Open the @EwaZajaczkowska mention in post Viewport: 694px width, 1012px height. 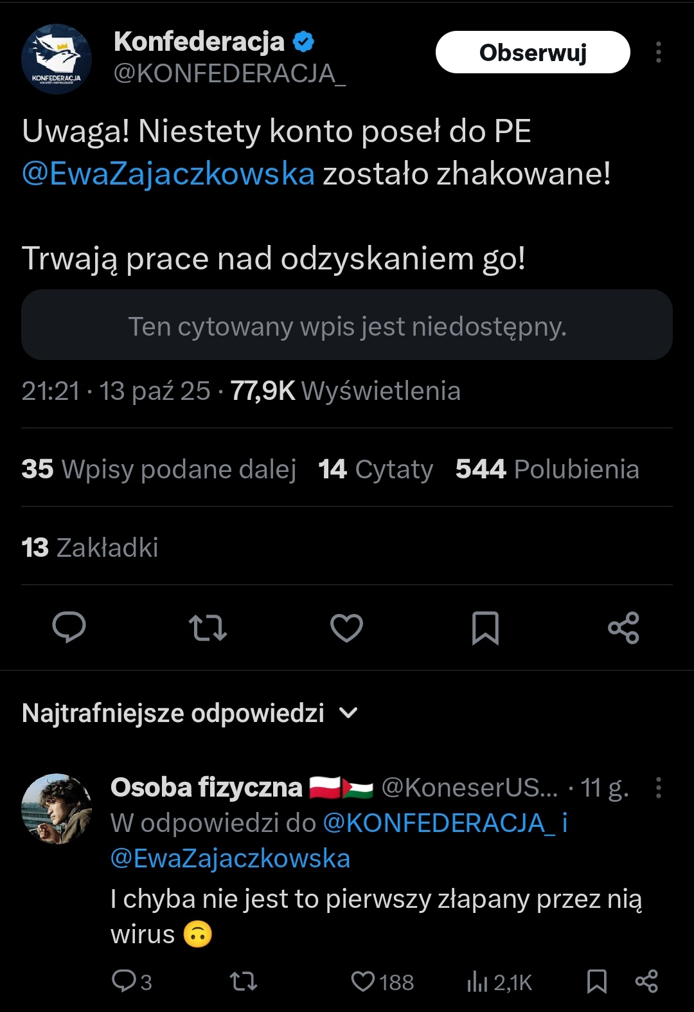(168, 174)
